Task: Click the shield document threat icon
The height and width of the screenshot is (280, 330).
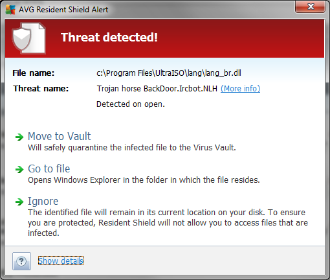Action: 28,38
